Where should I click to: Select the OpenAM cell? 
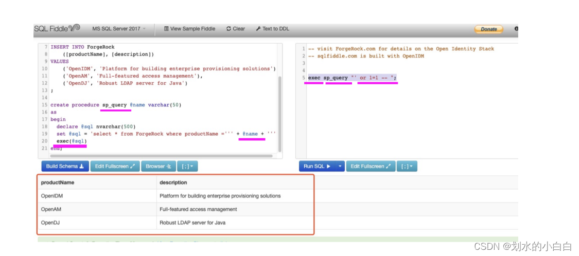(97, 209)
